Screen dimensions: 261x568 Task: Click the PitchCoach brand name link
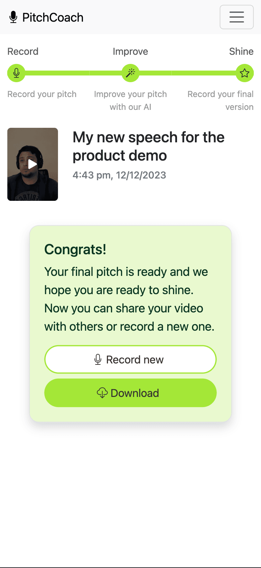click(x=53, y=17)
